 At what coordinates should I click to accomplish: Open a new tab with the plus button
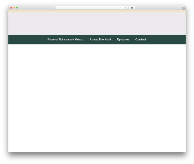pyautogui.click(x=184, y=9)
